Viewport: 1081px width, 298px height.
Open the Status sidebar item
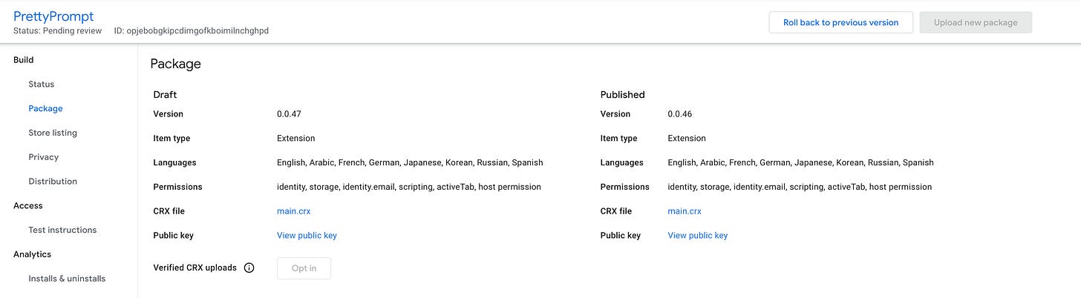point(42,85)
